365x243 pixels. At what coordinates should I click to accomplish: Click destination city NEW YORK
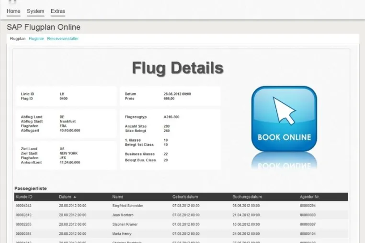coord(68,154)
